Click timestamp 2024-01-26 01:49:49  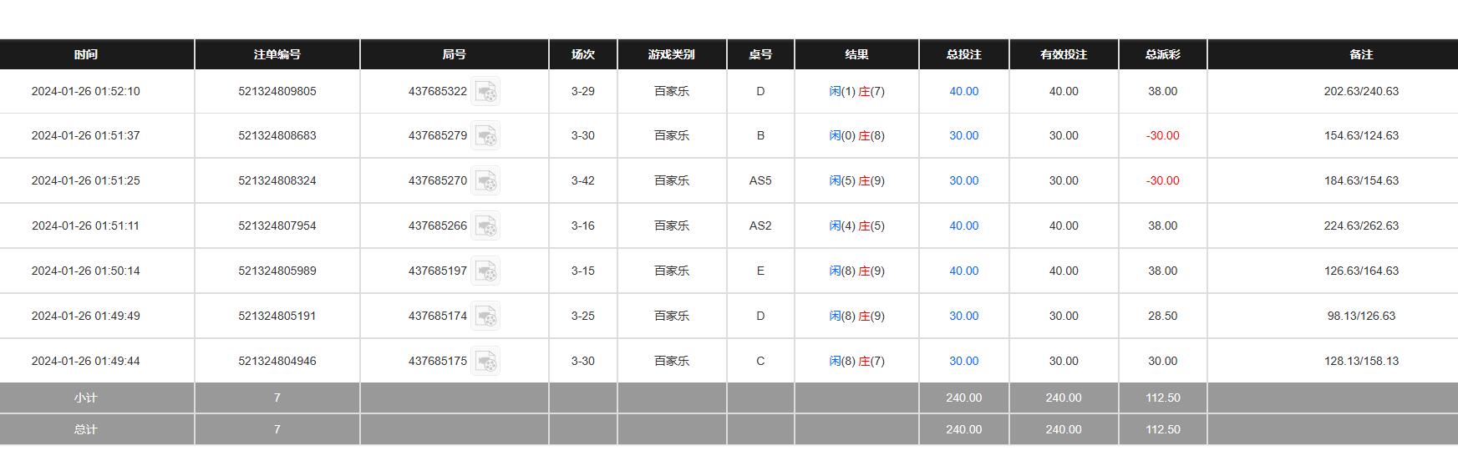86,316
